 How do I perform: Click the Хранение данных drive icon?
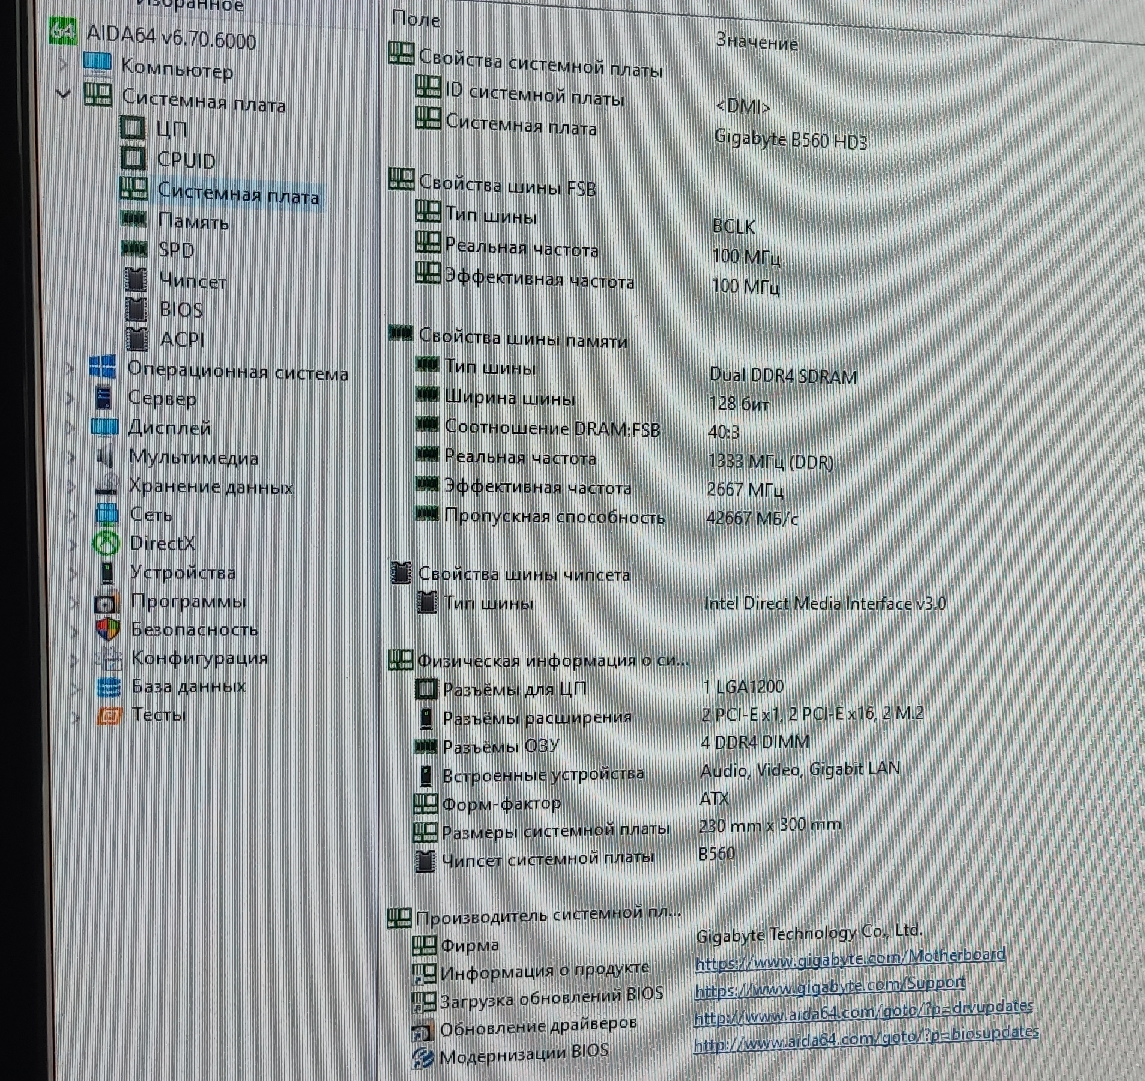coord(107,485)
